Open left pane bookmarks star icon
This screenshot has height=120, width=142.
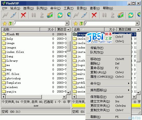click(4, 24)
